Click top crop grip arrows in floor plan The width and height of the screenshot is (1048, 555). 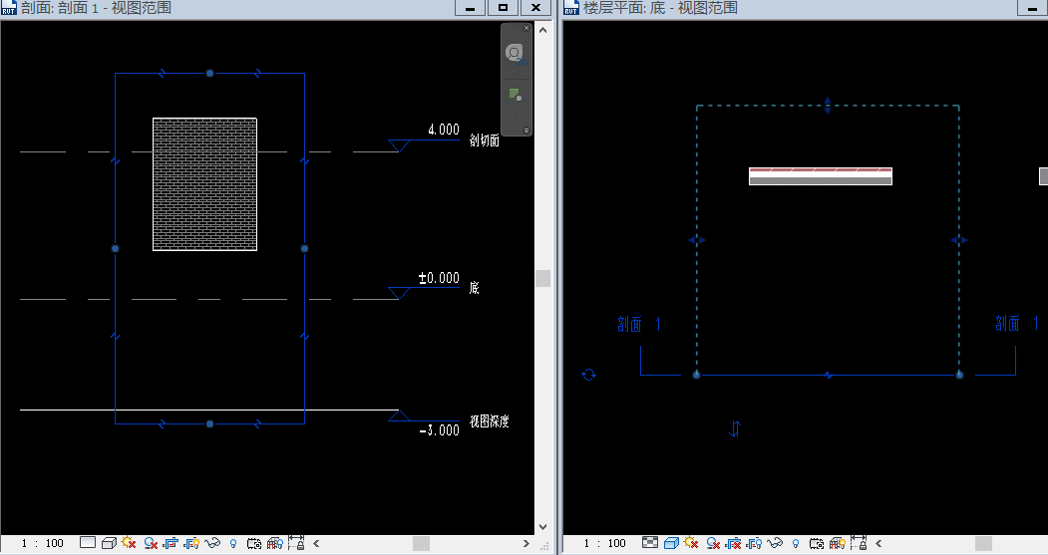[828, 106]
